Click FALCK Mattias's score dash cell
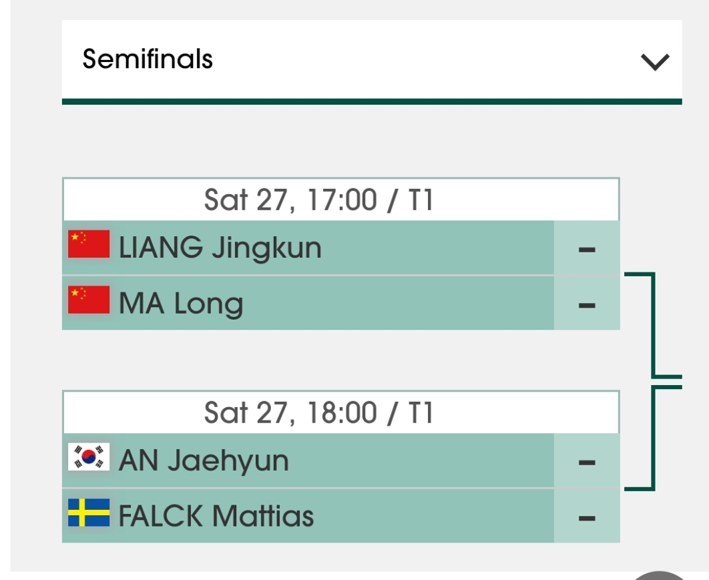This screenshot has height=580, width=709. pos(587,516)
